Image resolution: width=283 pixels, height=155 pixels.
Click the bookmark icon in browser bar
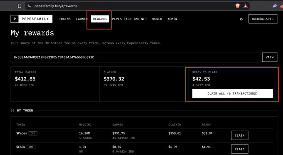point(20,6)
